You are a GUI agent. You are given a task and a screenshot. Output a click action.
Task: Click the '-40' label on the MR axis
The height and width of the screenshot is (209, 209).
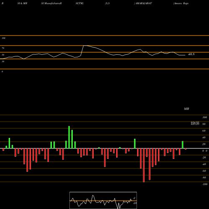[x=204, y=164]
